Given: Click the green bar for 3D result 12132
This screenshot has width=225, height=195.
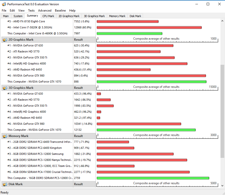Looking at the screenshot, I should [x=146, y=130].
